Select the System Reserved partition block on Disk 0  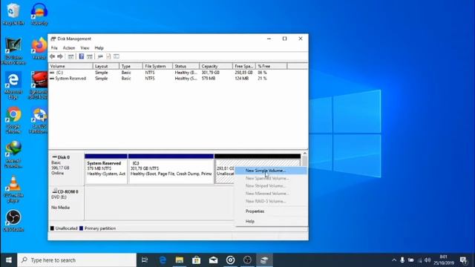[x=106, y=168]
